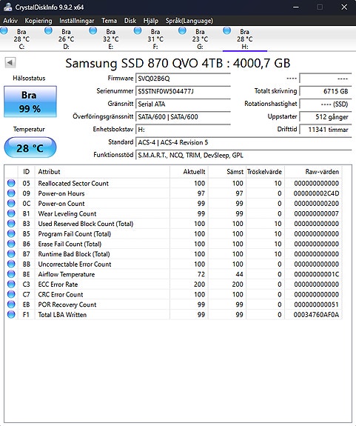Select the Reallocated Sector Count attribute name

coord(73,184)
